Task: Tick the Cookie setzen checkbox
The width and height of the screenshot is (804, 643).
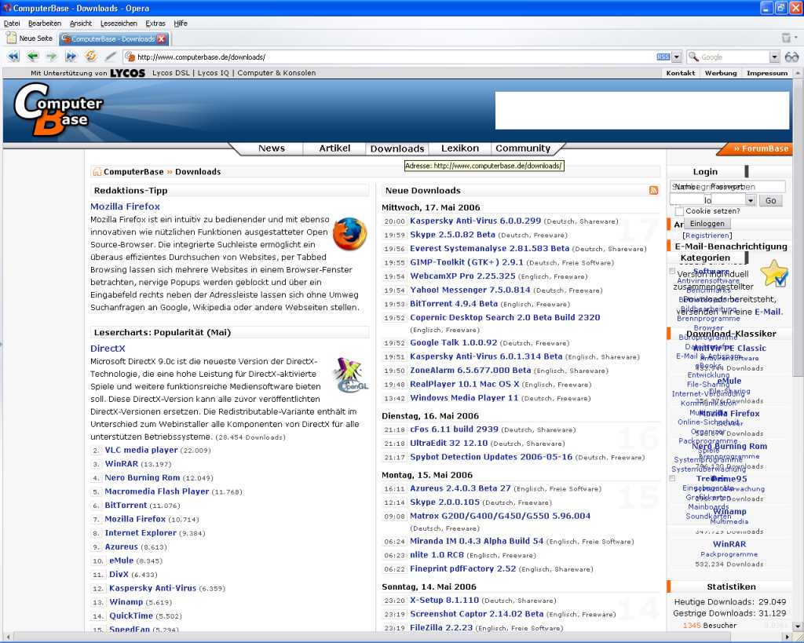Action: pyautogui.click(x=679, y=211)
